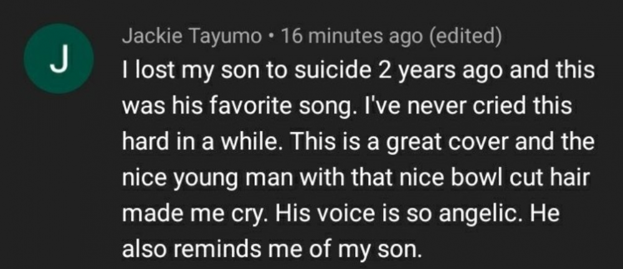Click the bullet separator after the username
Screen dimensions: 623x269
point(272,37)
